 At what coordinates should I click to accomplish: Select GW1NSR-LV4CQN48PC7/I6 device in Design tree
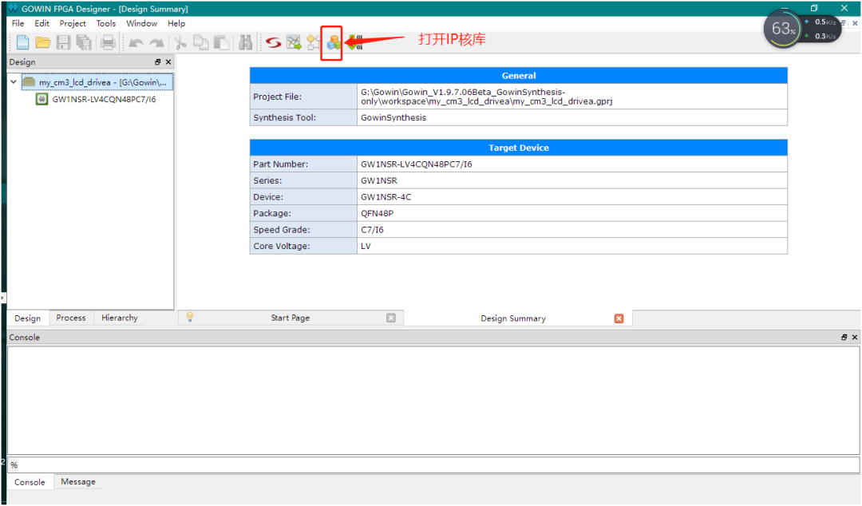(x=104, y=99)
